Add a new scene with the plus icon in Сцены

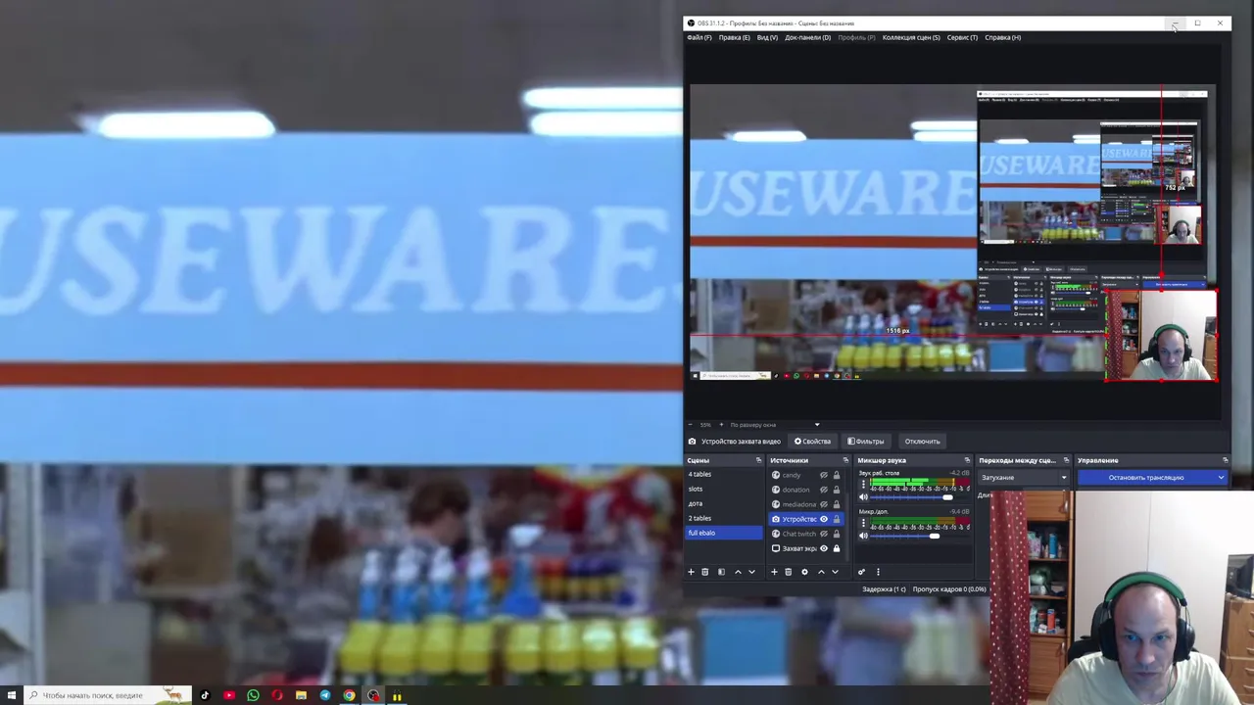[691, 572]
